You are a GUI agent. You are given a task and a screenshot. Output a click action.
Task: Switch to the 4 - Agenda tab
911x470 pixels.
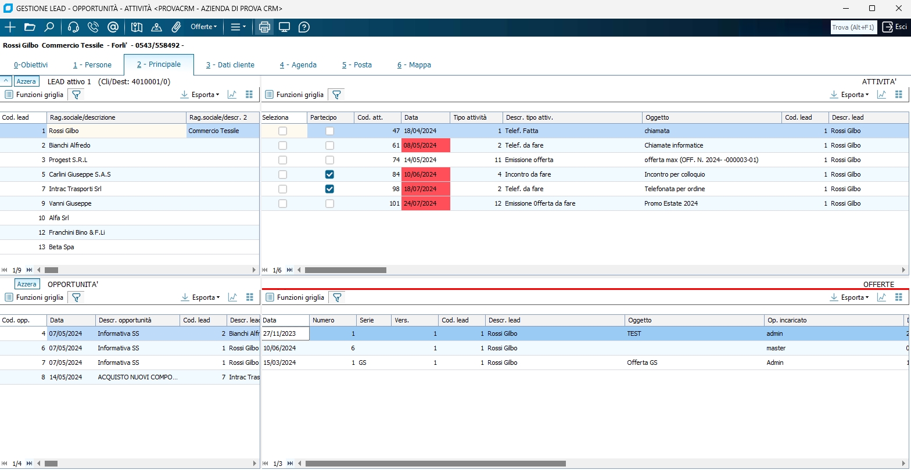coord(298,65)
